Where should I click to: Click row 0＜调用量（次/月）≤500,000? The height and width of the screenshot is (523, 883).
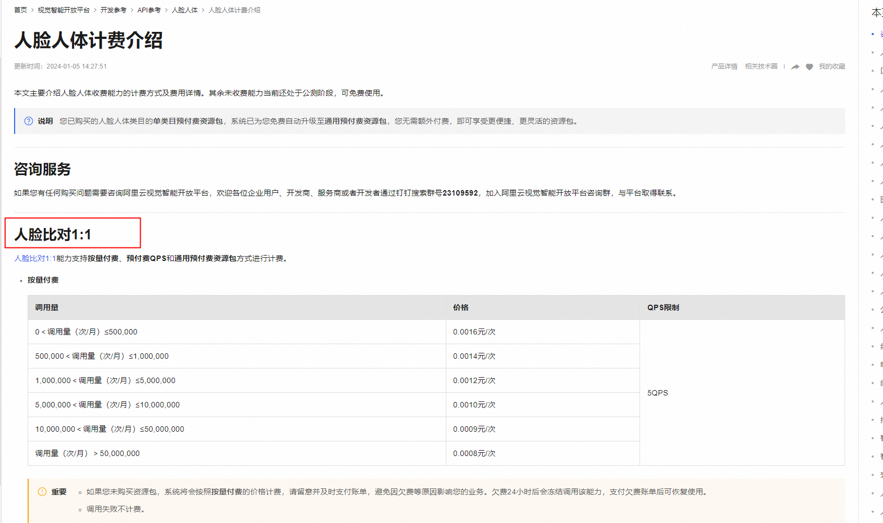point(237,332)
